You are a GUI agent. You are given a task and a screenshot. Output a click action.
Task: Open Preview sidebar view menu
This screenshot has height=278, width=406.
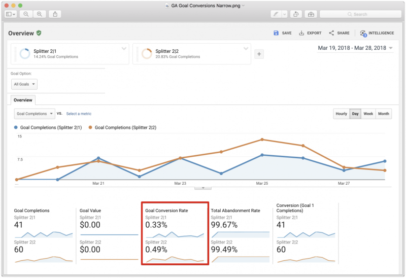pos(11,14)
